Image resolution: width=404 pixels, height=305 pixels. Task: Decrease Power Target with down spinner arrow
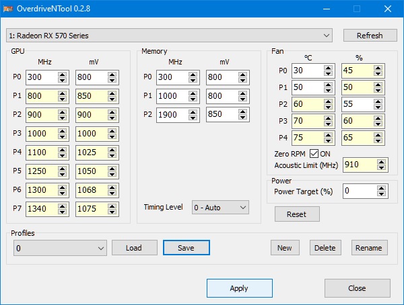point(381,194)
